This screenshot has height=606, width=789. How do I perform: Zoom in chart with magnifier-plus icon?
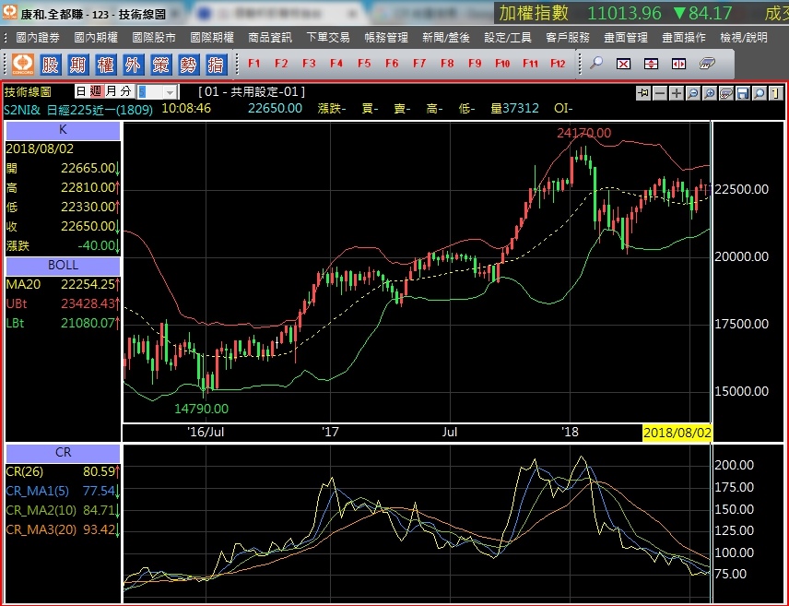[710, 93]
